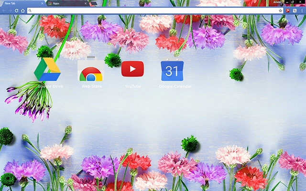
Task: Click the Google Drive label
Action: click(50, 86)
